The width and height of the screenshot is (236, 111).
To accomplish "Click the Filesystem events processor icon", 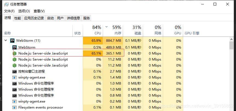I will (x=15, y=107).
